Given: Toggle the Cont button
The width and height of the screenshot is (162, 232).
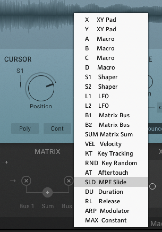Looking at the screenshot, I should point(57,128).
